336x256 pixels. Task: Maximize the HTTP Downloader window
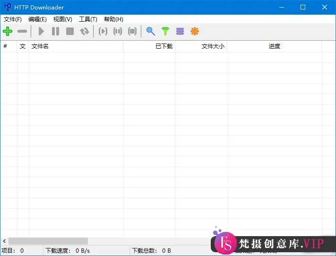click(x=303, y=7)
